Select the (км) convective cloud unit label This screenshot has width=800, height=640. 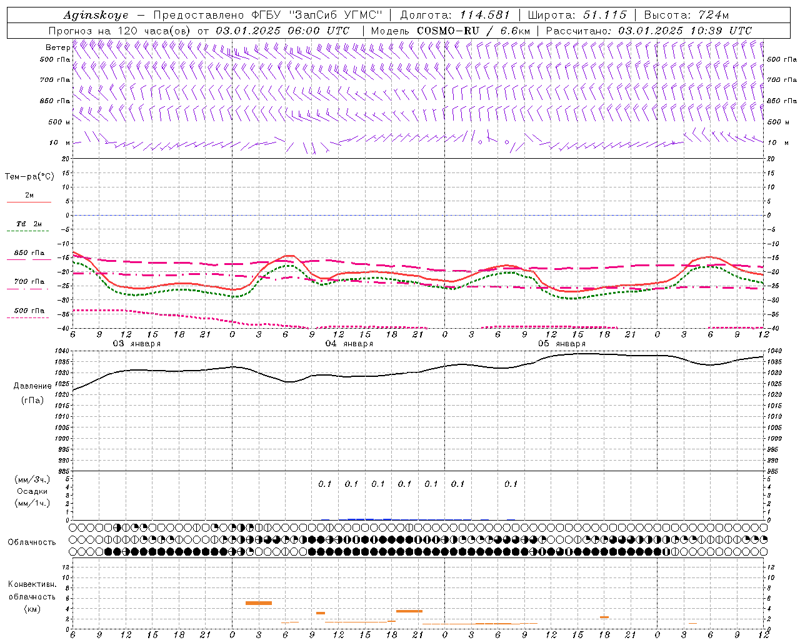32,609
